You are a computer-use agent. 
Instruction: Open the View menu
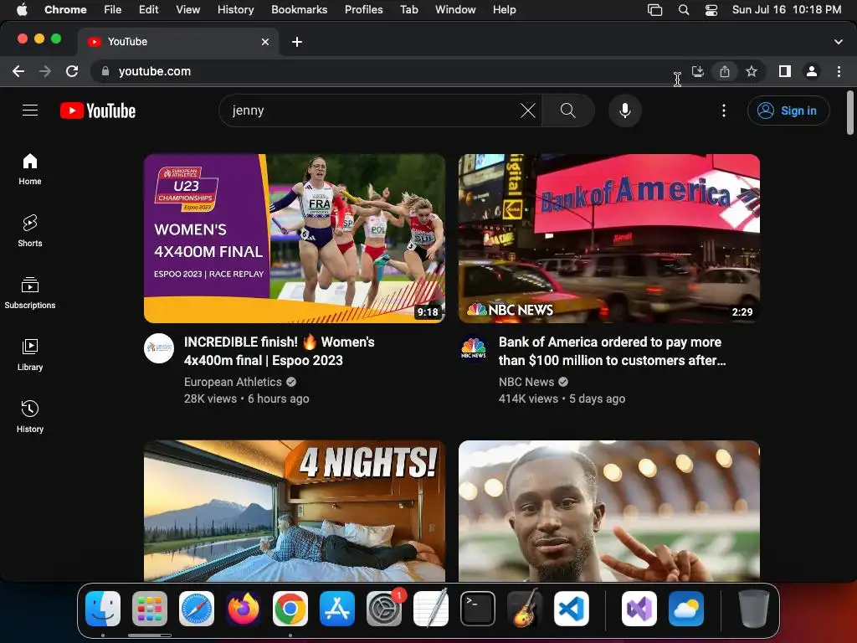pyautogui.click(x=187, y=9)
